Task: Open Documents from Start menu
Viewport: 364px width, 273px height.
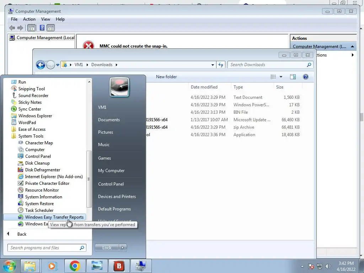Action: (109, 120)
